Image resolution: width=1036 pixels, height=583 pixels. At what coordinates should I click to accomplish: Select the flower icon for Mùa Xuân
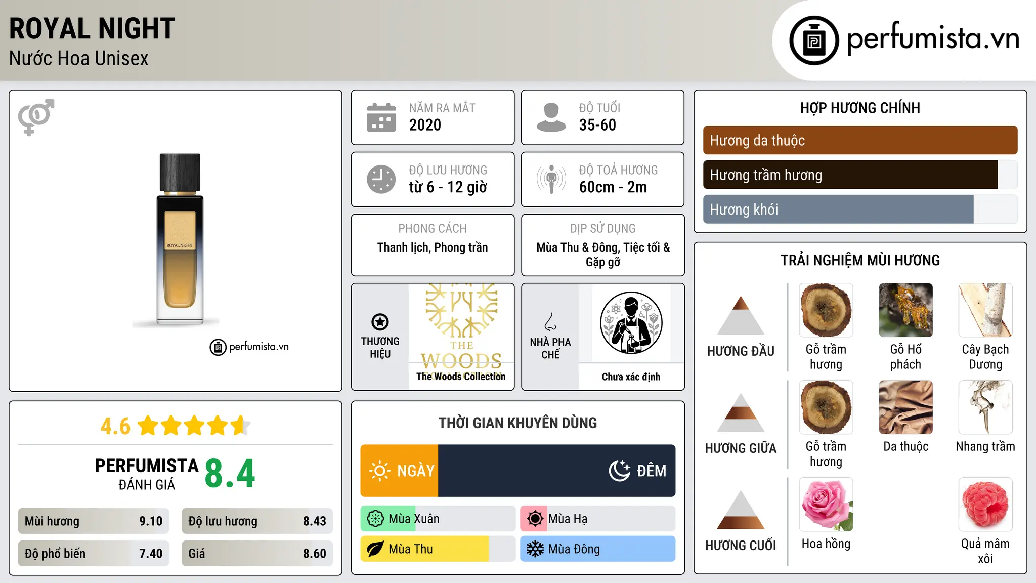point(375,519)
